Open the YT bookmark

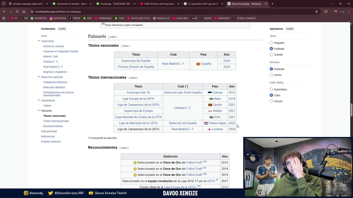point(14,18)
